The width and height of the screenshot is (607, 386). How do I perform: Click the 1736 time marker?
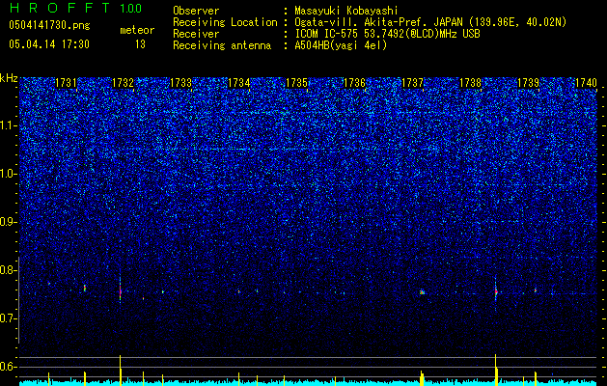pyautogui.click(x=354, y=83)
